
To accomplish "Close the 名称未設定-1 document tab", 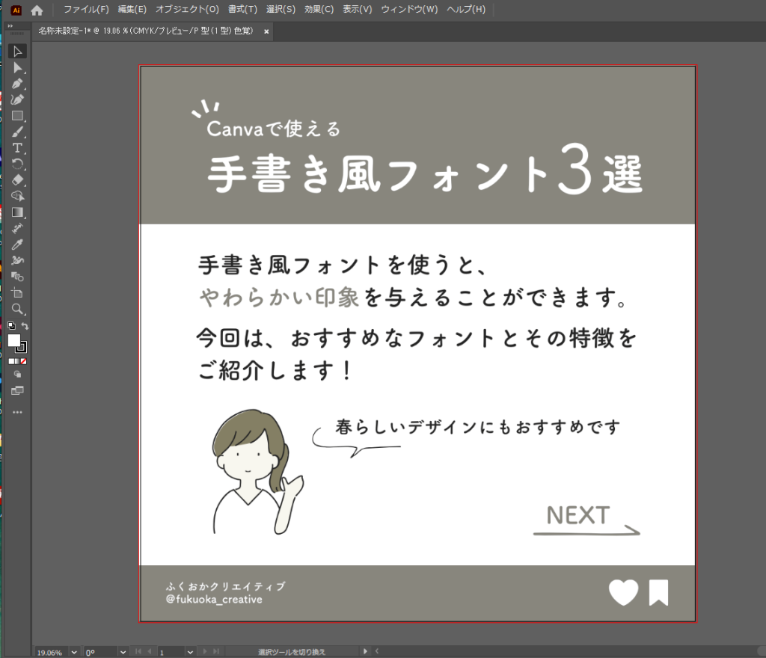I will tap(266, 31).
